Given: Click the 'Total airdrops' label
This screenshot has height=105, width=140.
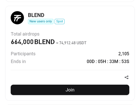Looking at the screenshot, I should pos(25,34).
